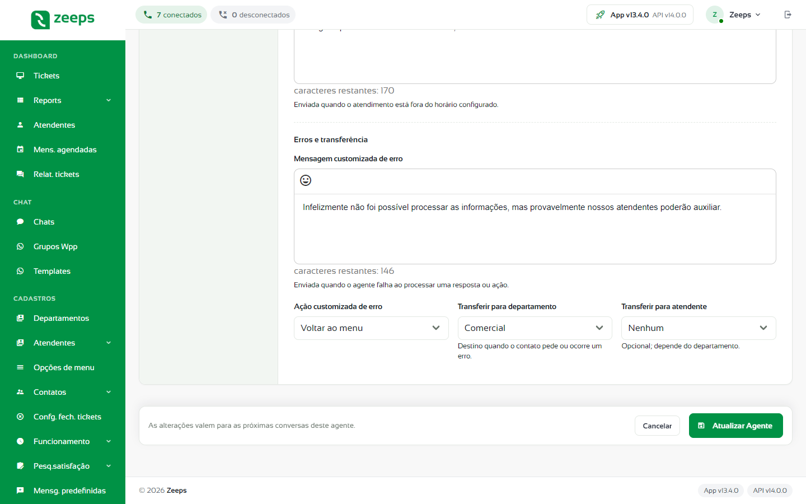Click the Zeeps user avatar in header

(x=715, y=15)
